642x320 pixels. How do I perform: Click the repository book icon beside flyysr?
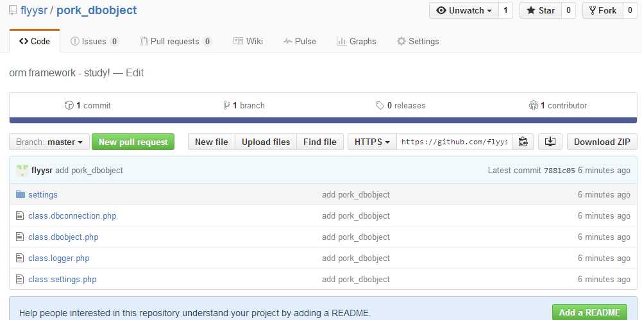point(13,10)
